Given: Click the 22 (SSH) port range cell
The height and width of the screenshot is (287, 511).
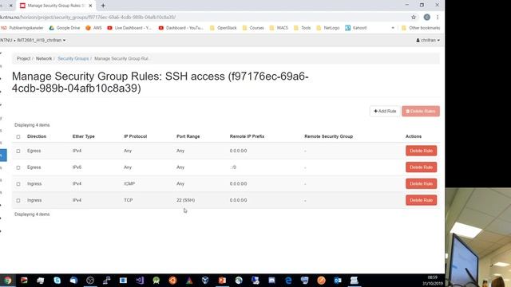Looking at the screenshot, I should coord(185,200).
